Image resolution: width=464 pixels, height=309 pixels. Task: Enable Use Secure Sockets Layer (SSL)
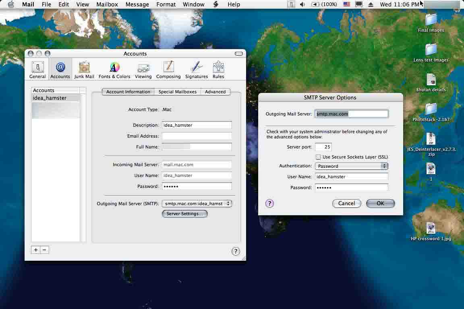point(318,157)
